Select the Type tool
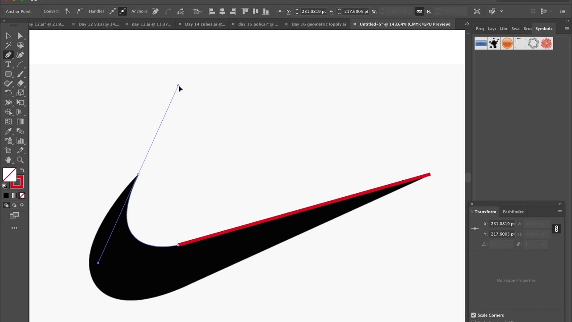The width and height of the screenshot is (572, 322). (8, 64)
